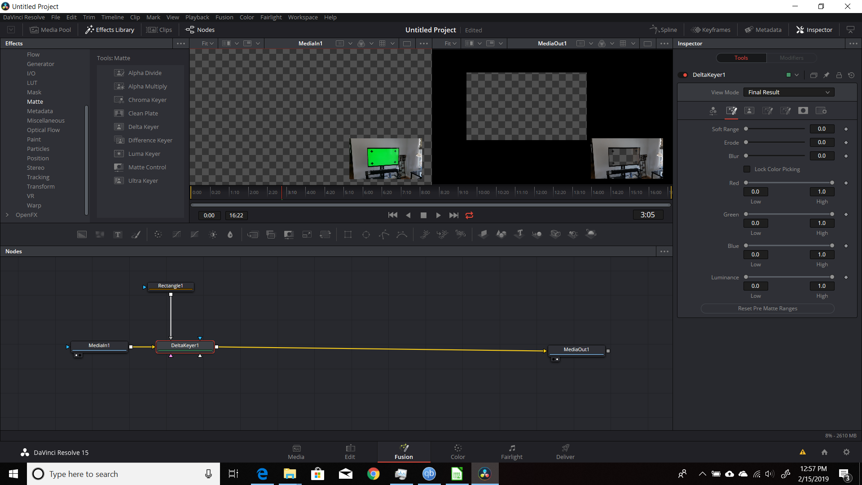Click the Red Low value field
Screen dimensions: 862x485
756,192
